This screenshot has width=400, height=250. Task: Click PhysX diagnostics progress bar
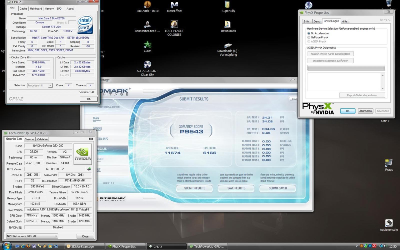(x=346, y=68)
